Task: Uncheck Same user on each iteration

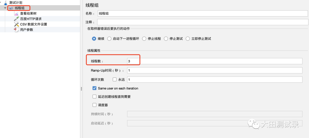Action: pyautogui.click(x=94, y=88)
